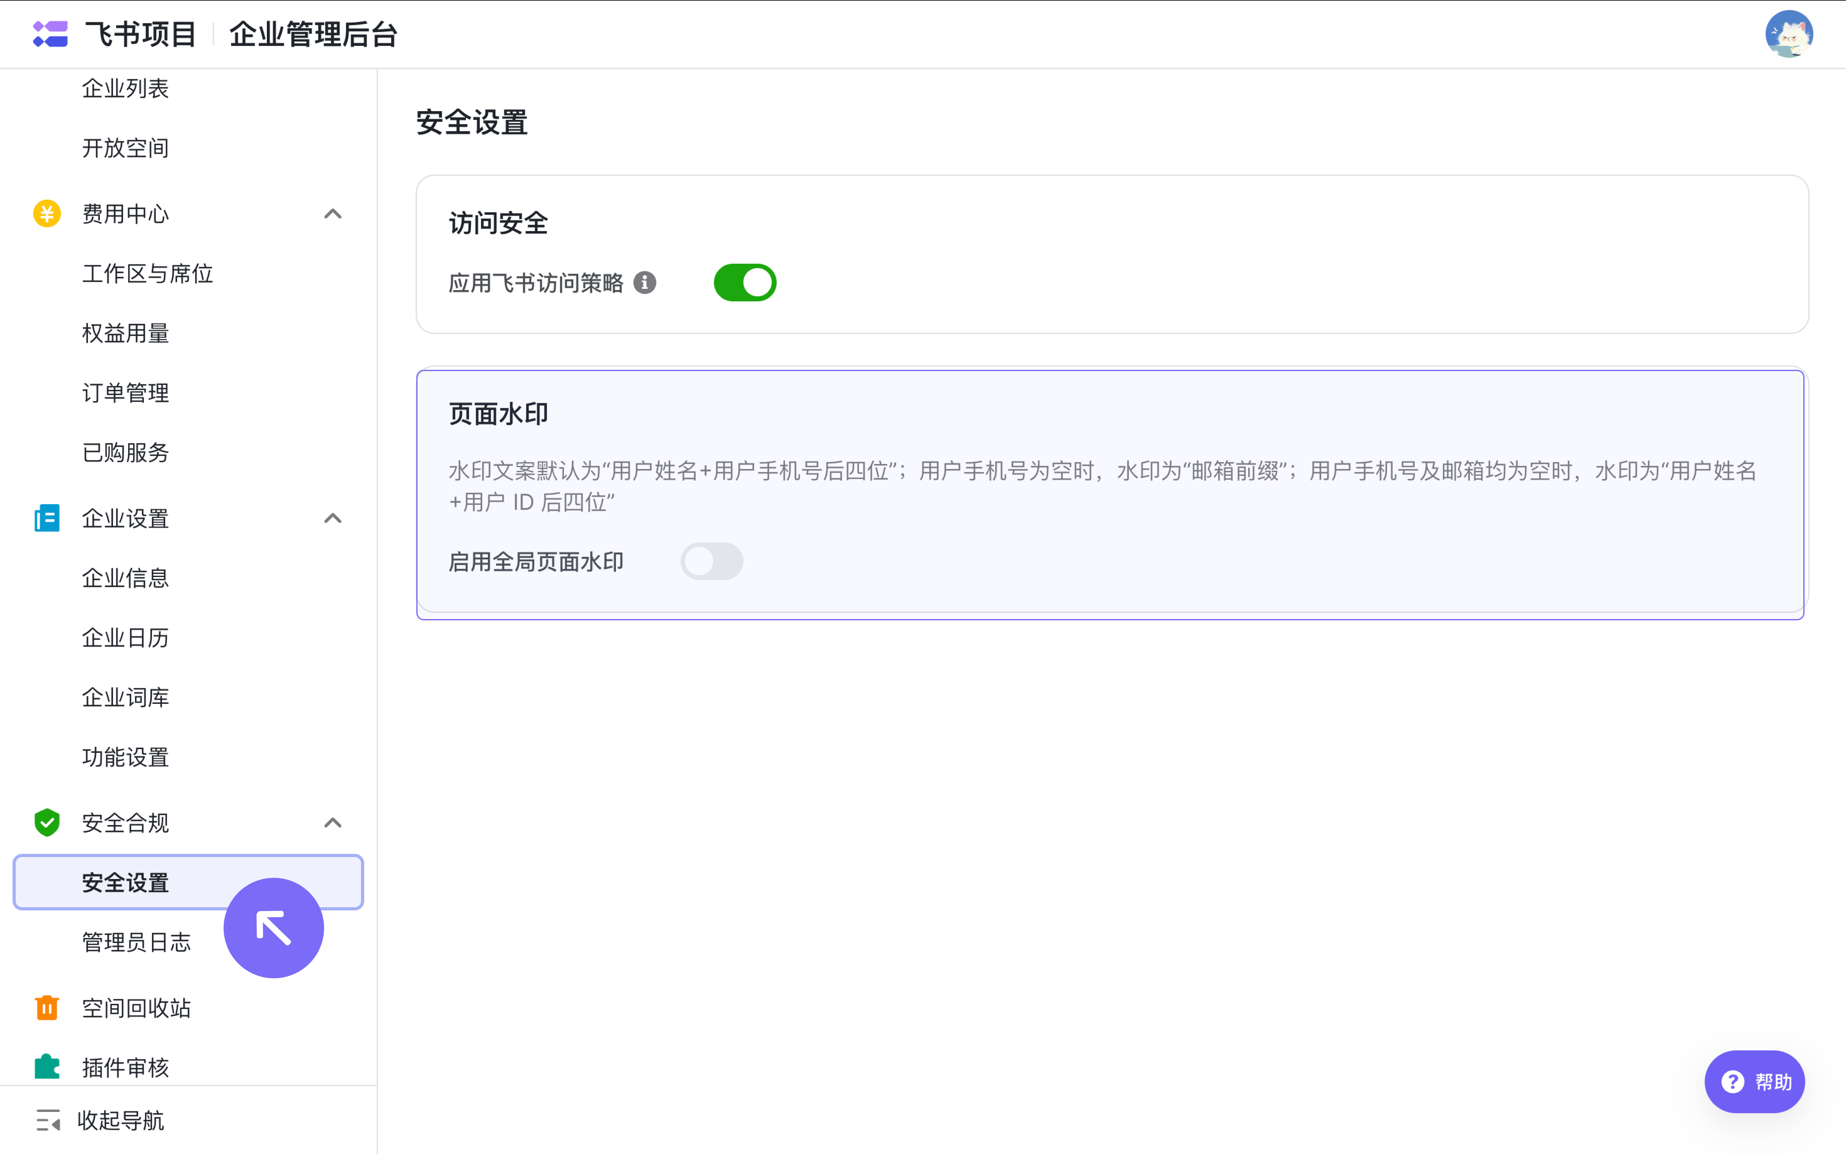Click the 安全设置 page heading
1846x1154 pixels.
tap(472, 122)
